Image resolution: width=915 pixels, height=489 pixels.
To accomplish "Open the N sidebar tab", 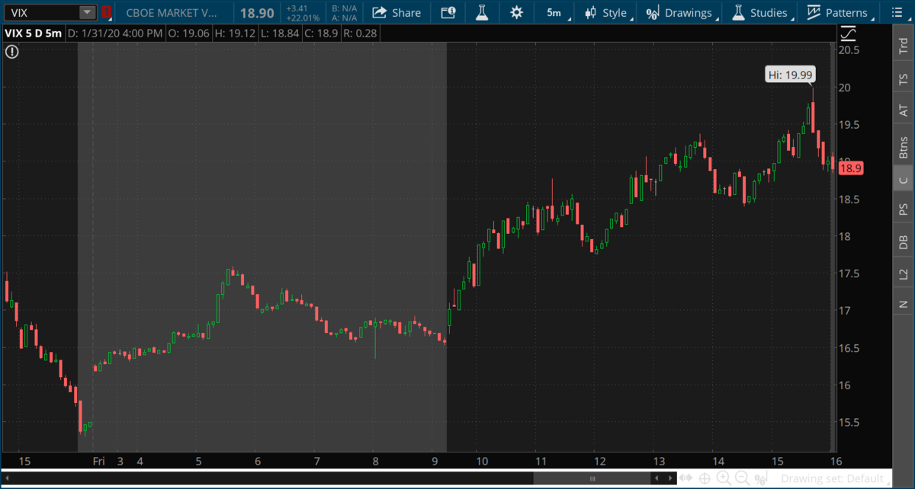I will pos(903,304).
